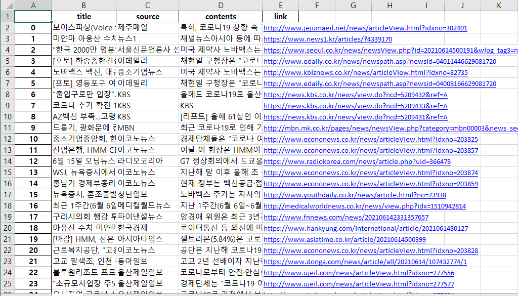Select index cell with value 23
The width and height of the screenshot is (518, 296).
coord(33,283)
